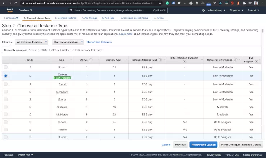Screen dimensions: 266x158
Task: Toggle the selected t2.micro checkbox
Action: [6, 76]
